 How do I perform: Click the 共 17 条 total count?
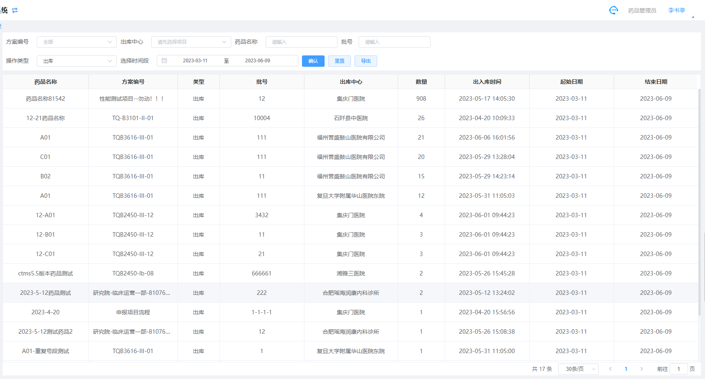pos(542,369)
